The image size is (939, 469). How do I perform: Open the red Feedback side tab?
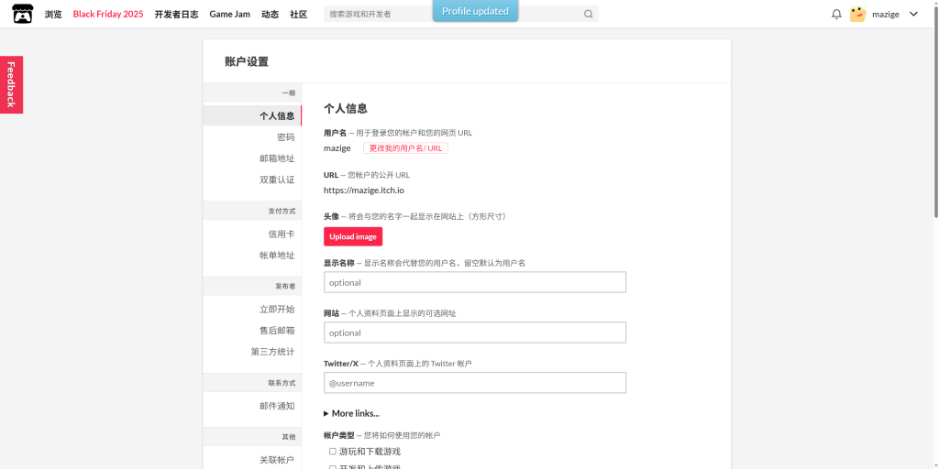(x=11, y=84)
